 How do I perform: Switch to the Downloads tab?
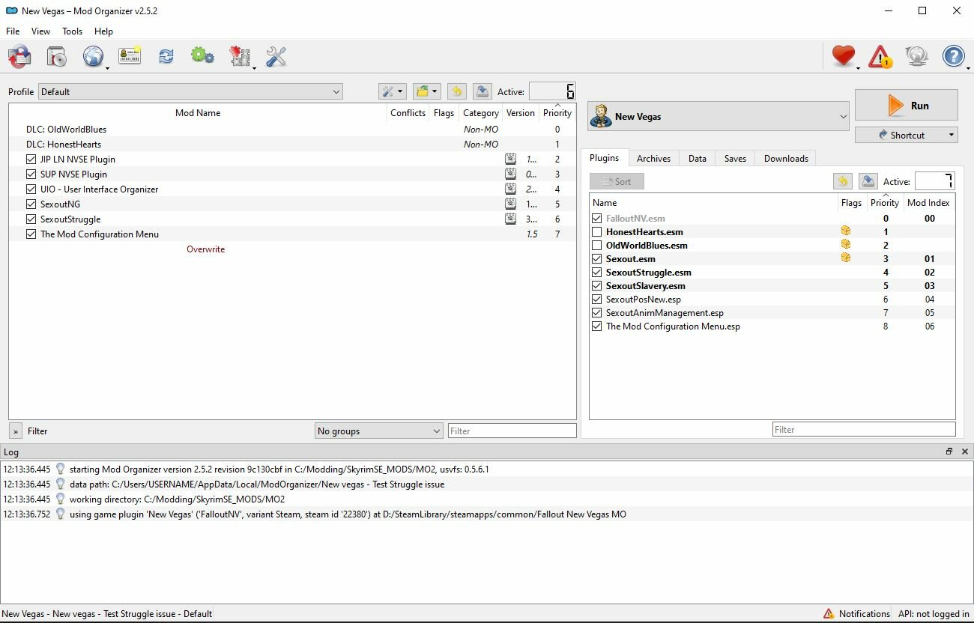tap(786, 158)
